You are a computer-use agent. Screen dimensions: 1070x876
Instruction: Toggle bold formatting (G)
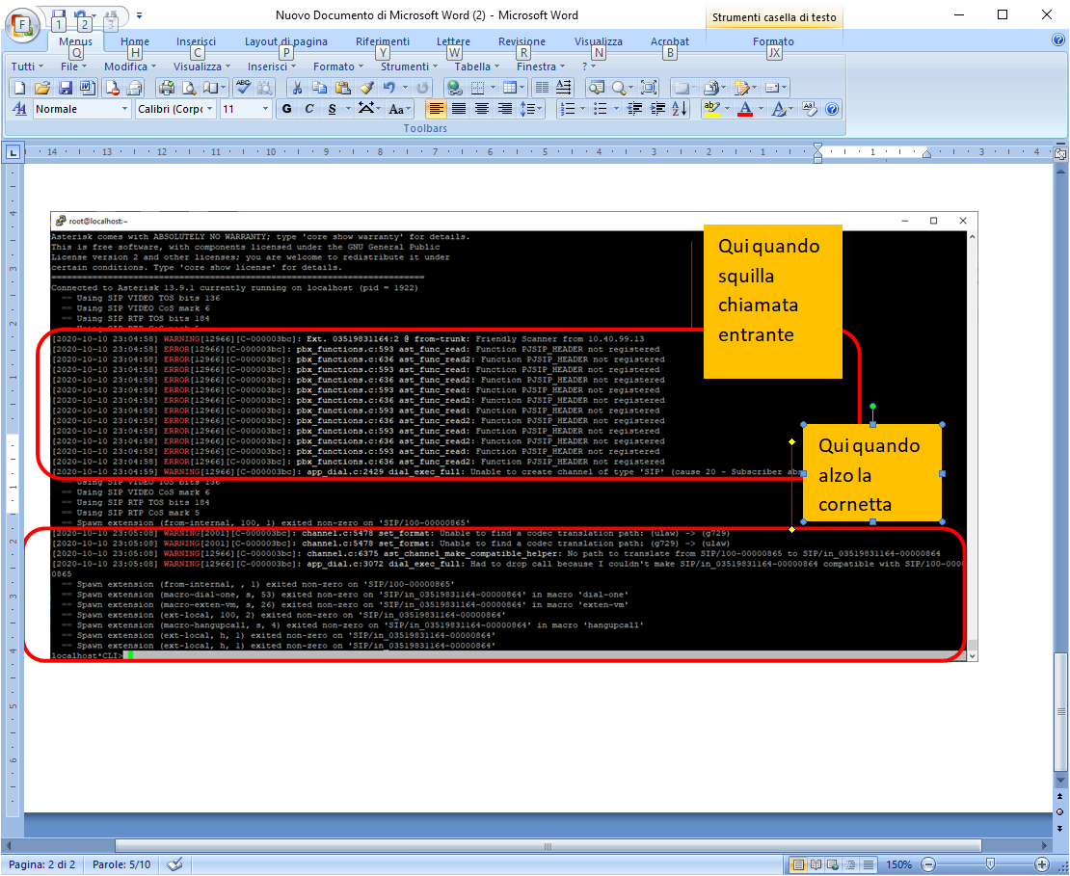pyautogui.click(x=286, y=109)
